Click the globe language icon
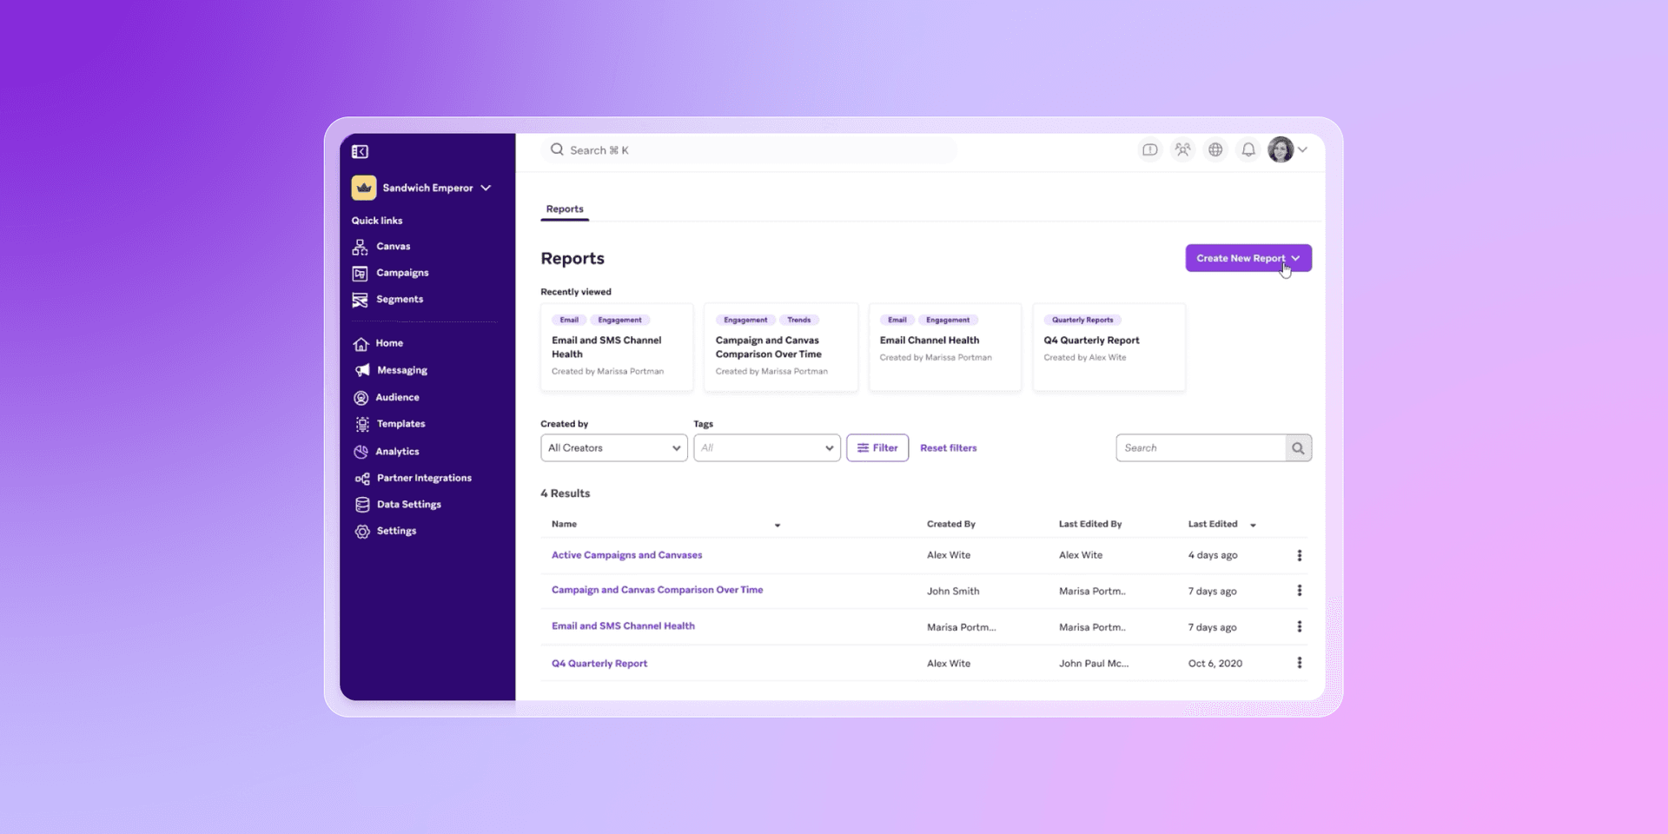Viewport: 1668px width, 834px height. click(1215, 150)
